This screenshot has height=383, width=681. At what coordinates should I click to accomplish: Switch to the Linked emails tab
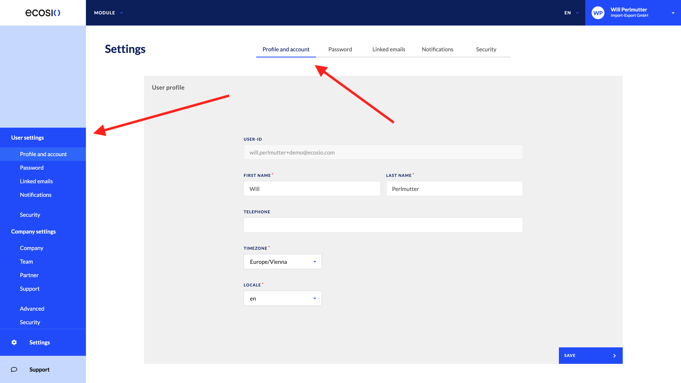pos(389,49)
